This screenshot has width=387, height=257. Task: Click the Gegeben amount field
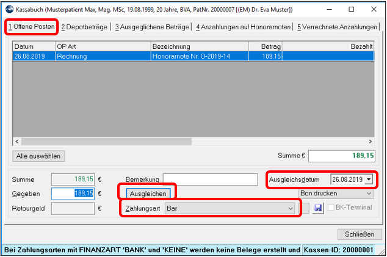pos(73,194)
